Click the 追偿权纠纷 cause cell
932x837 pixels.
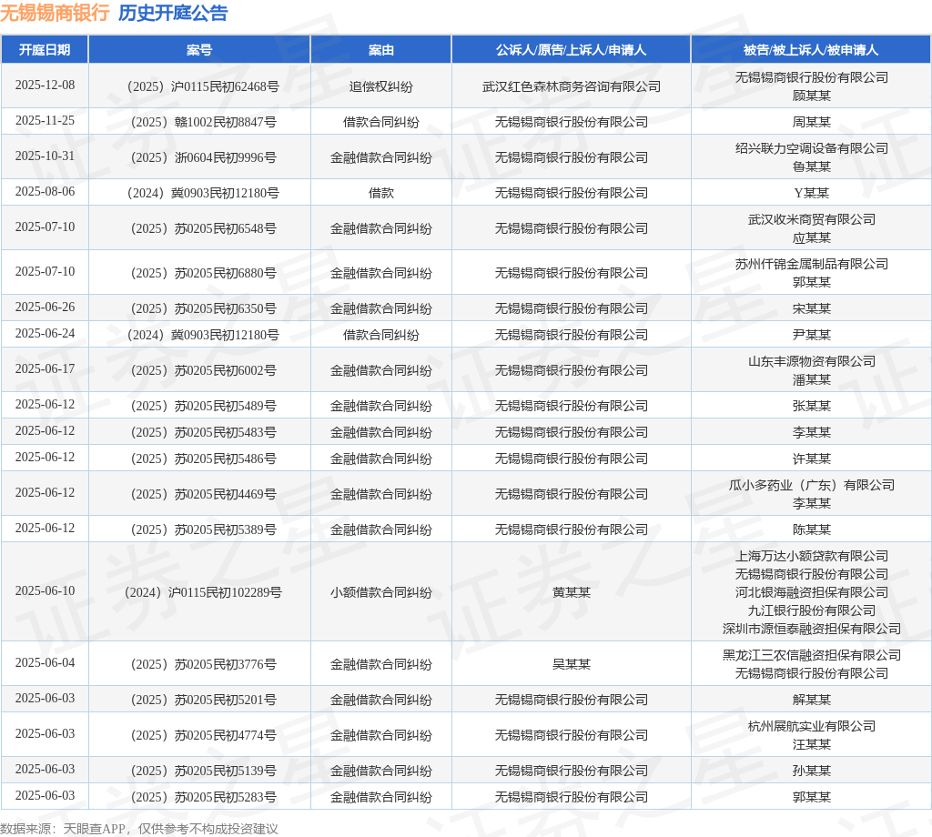381,86
